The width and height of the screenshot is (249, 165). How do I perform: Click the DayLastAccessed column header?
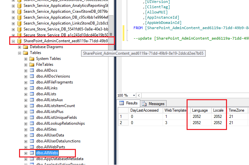[x=146, y=110]
